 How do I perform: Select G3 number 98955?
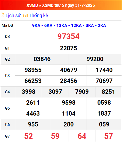(x=33, y=70)
